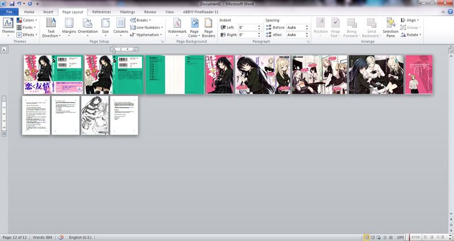Click the tab selector at ruler corner
Image resolution: width=454 pixels, height=241 pixels.
click(x=4, y=49)
